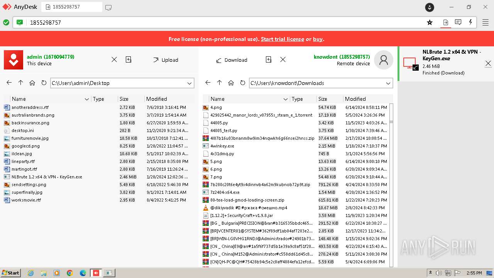Image resolution: width=494 pixels, height=278 pixels.
Task: Go to home folder in local pane
Action: click(32, 83)
